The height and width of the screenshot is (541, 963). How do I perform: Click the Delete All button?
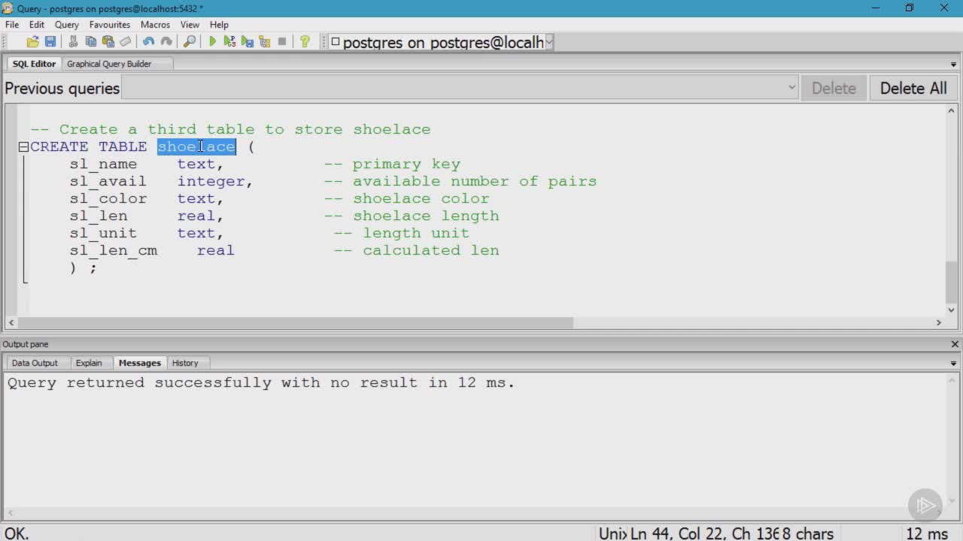[913, 88]
